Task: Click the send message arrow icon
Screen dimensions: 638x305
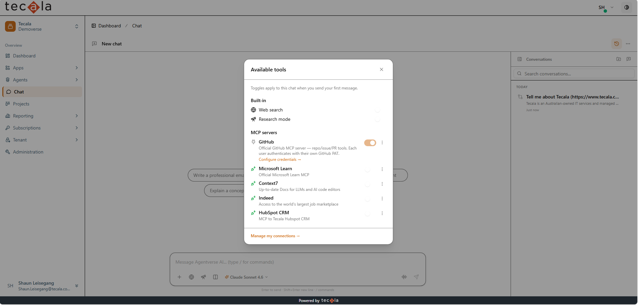Action: [x=416, y=277]
